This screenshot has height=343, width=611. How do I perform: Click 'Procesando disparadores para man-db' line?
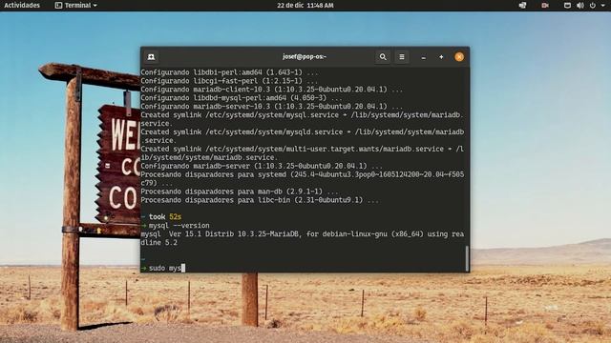240,192
